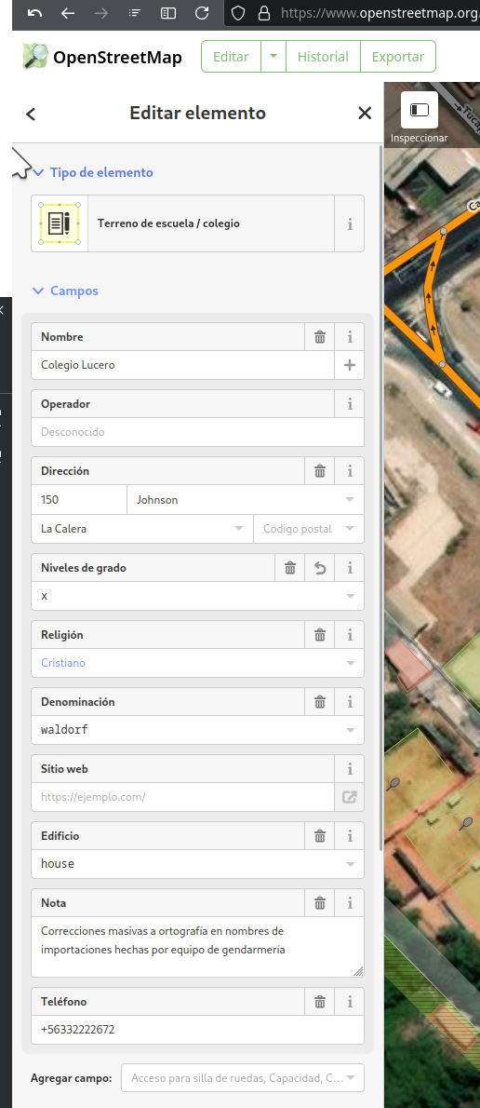The width and height of the screenshot is (480, 1108).
Task: Open street name dropdown showing Johnson
Action: click(x=350, y=500)
